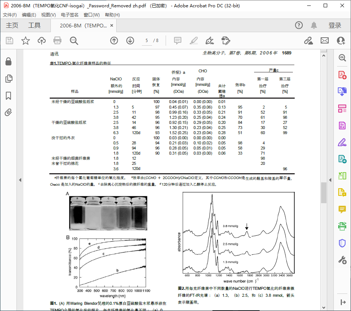
Task: Save the file with the floppy disk icon
Action: (x=10, y=41)
